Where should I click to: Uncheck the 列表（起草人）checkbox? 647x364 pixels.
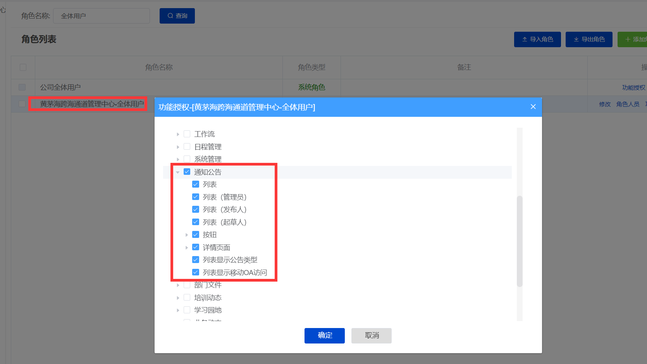(196, 222)
